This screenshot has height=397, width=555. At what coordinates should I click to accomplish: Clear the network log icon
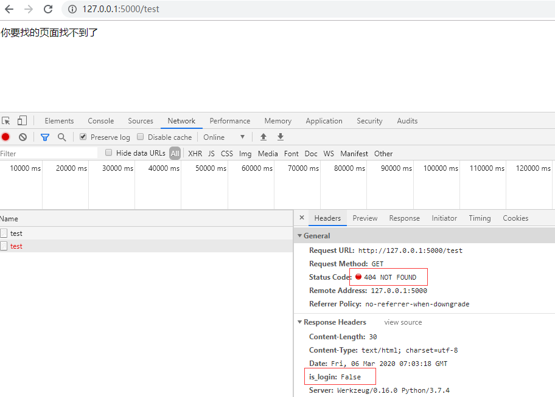tap(23, 137)
